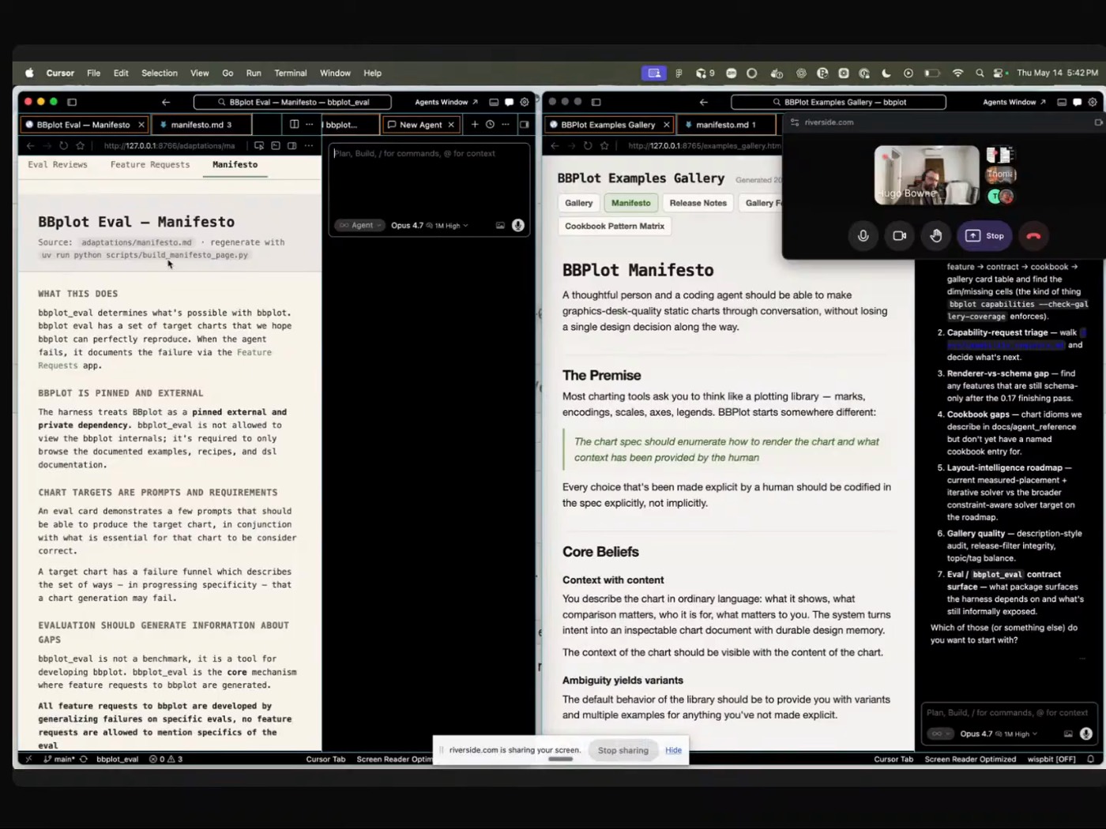
Task: Split editor icon in left window
Action: (294, 124)
